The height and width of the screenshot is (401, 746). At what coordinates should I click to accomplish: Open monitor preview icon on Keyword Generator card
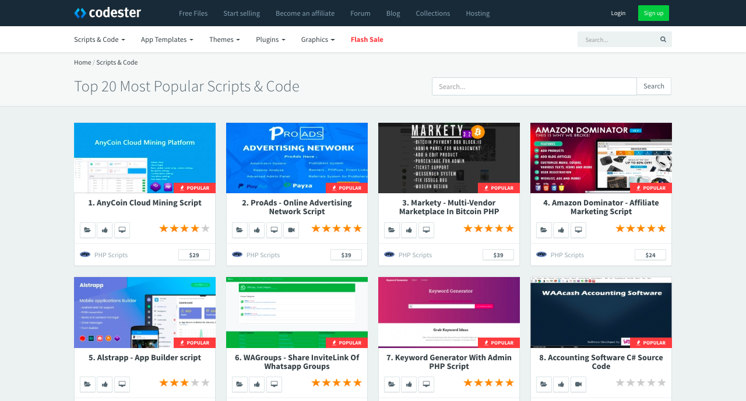click(x=426, y=384)
